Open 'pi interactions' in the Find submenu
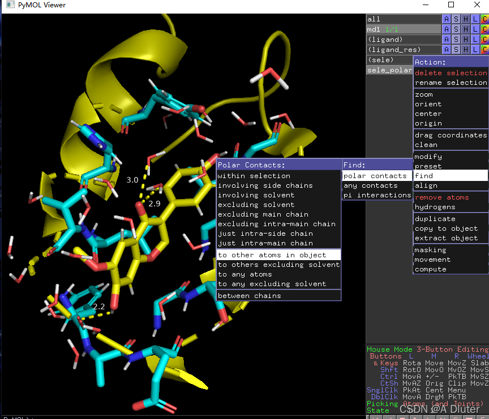Viewport: 489px width, 419px height. pos(377,195)
